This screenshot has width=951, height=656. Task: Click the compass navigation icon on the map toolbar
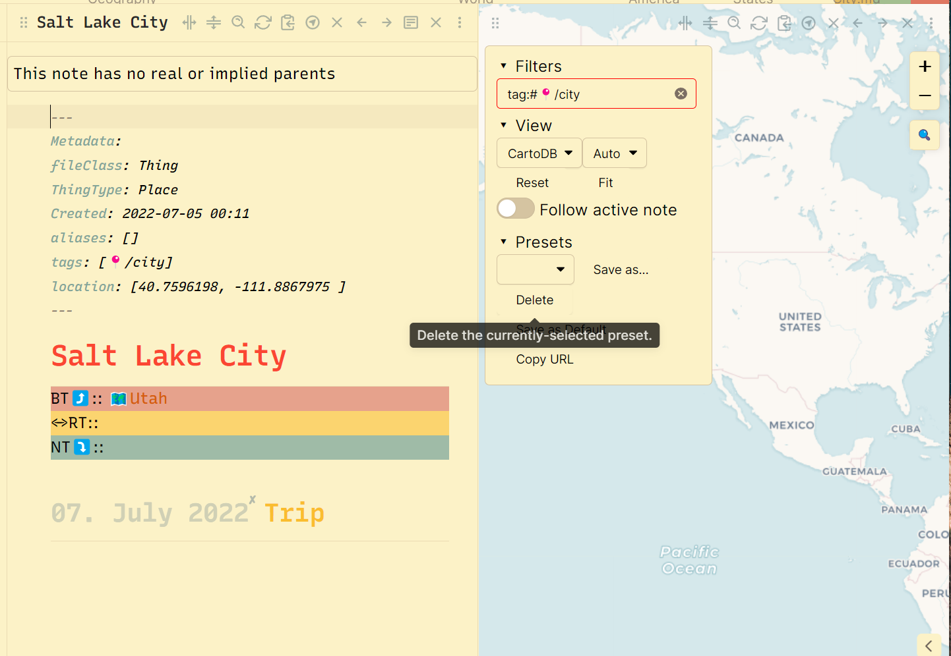point(809,22)
